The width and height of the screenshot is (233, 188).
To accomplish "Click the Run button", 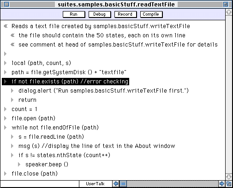I will pyautogui.click(x=74, y=14).
